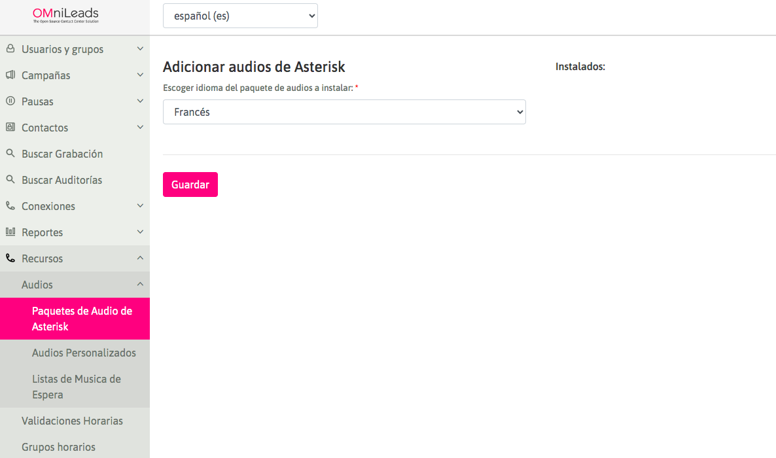
Task: Click the Usuarios y grupos lock icon
Action: 10,49
